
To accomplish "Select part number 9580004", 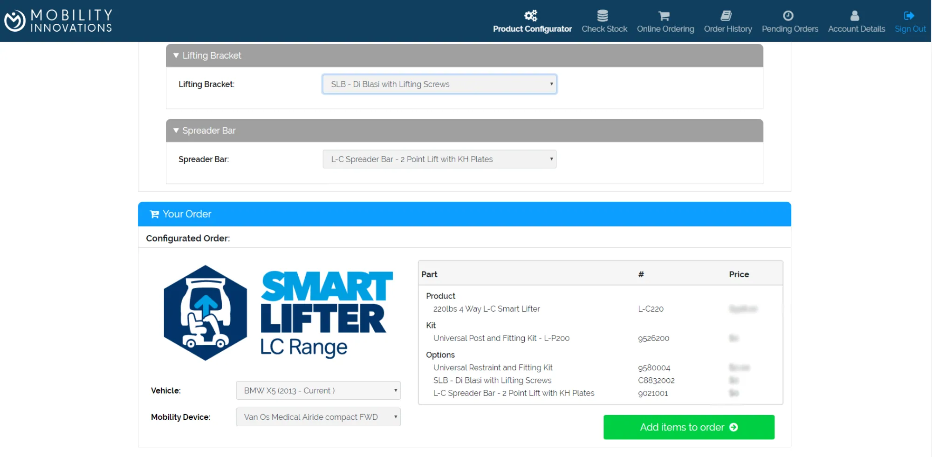I will (x=654, y=368).
